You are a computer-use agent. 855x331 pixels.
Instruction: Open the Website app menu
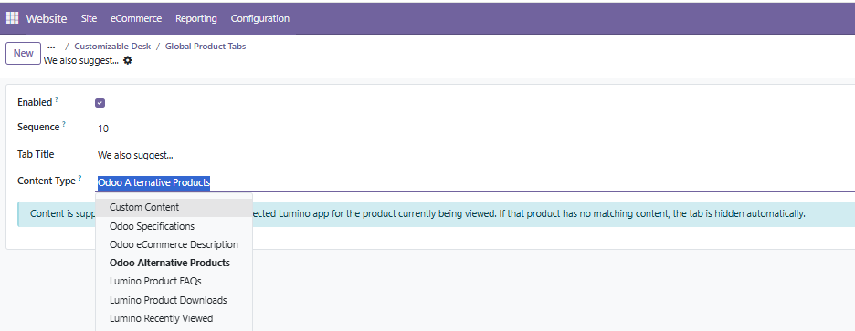[x=47, y=18]
